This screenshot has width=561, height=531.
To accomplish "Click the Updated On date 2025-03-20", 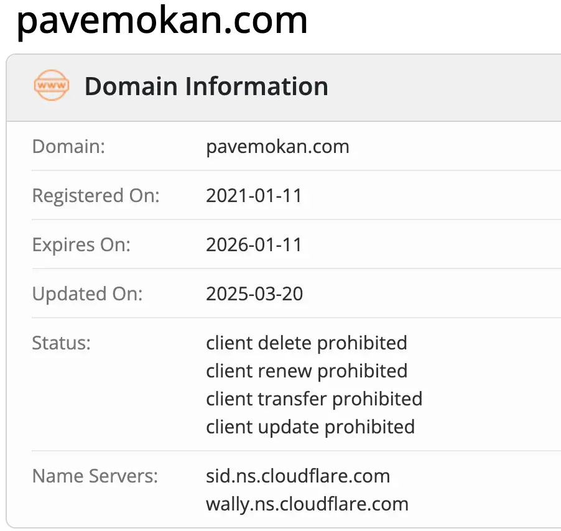I will 254,293.
